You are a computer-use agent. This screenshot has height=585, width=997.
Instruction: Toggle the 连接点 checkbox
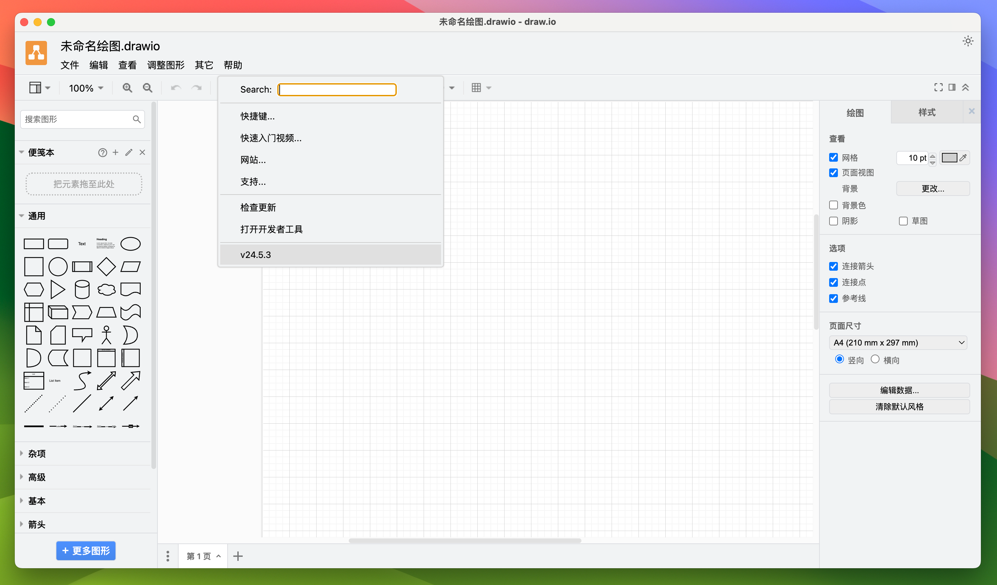click(x=834, y=282)
